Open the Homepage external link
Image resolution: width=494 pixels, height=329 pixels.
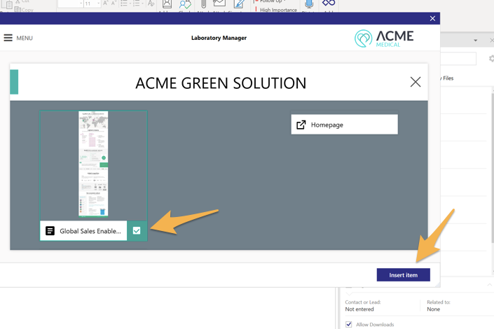[x=344, y=125]
